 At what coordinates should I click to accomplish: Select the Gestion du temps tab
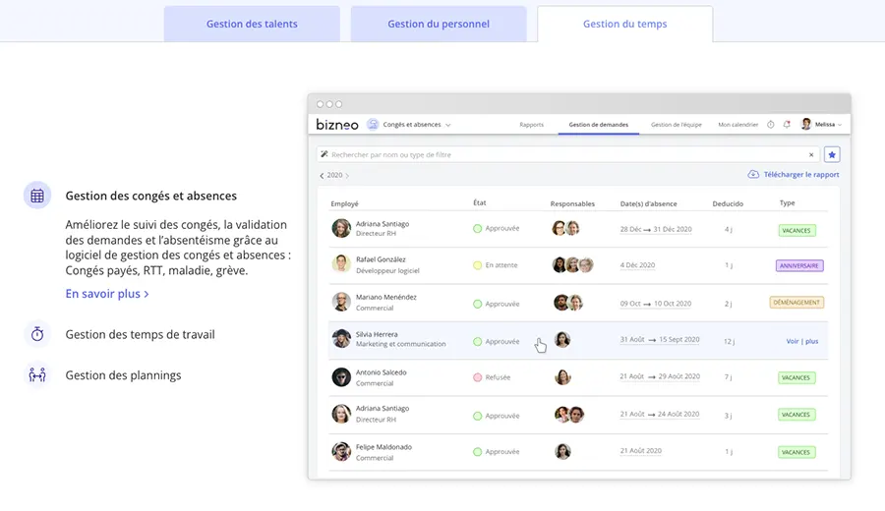click(624, 24)
